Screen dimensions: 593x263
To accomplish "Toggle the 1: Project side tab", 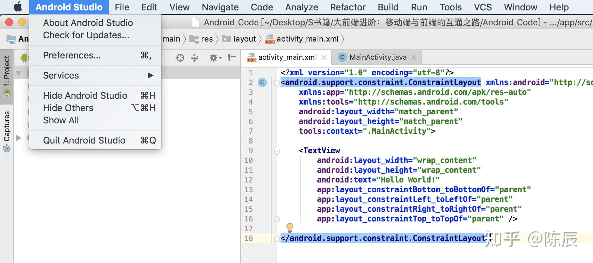I will tap(7, 77).
